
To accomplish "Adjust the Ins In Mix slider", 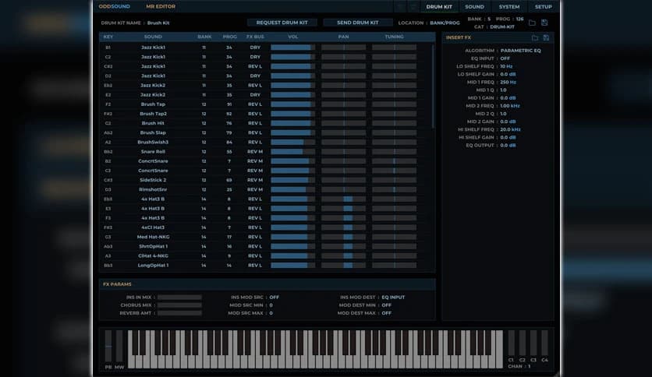I will [179, 298].
